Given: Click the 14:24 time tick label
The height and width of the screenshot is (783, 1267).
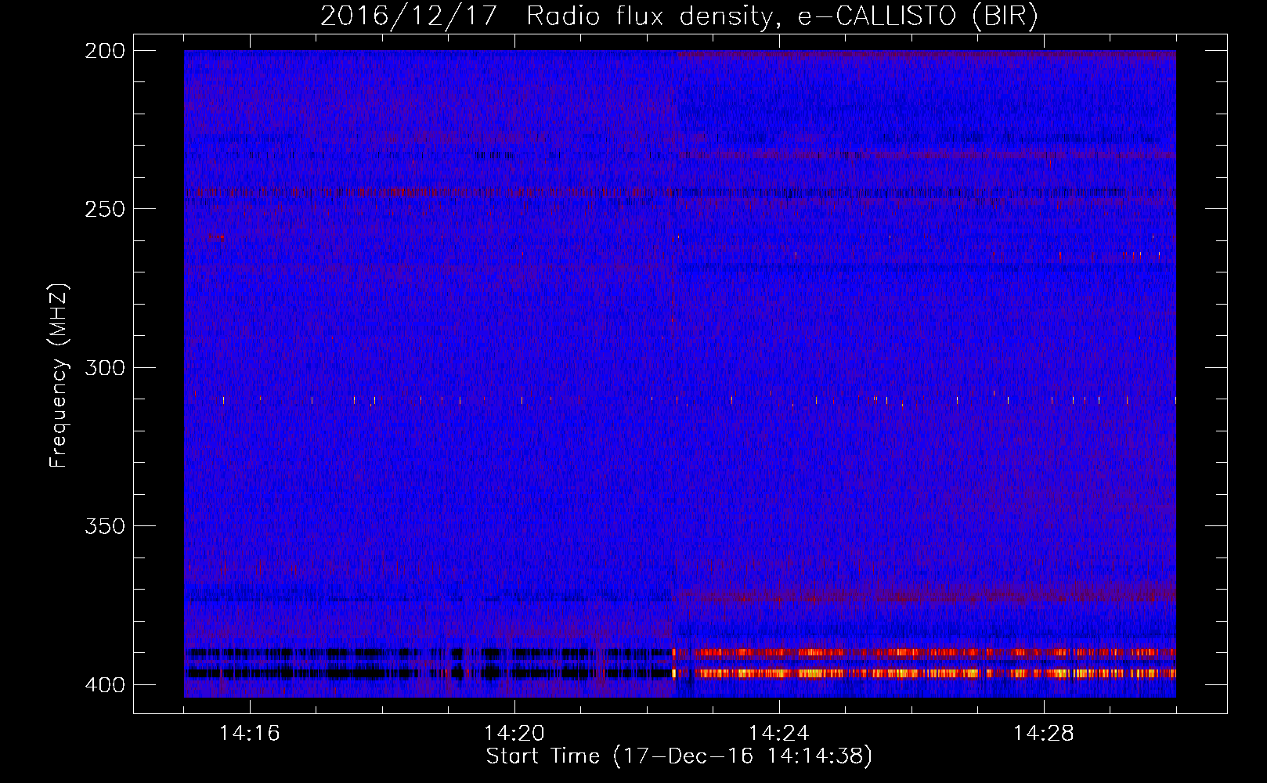Looking at the screenshot, I should (x=779, y=734).
